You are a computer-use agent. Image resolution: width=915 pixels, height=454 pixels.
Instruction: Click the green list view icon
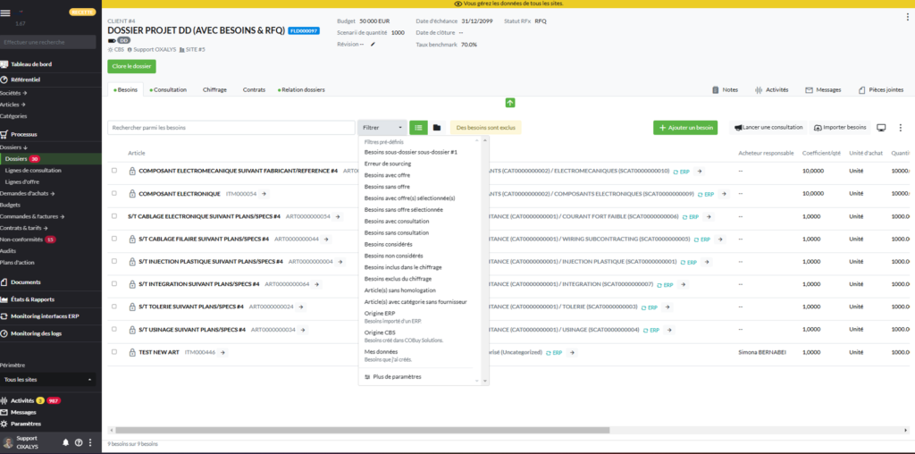[418, 128]
